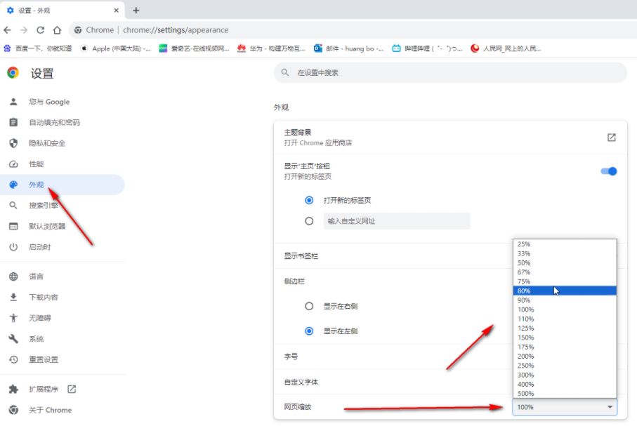Choose 300% from the zoom list

click(565, 375)
